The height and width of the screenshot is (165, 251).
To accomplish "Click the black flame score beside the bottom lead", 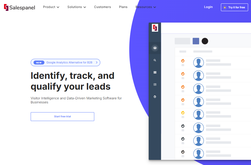I will (x=183, y=152).
